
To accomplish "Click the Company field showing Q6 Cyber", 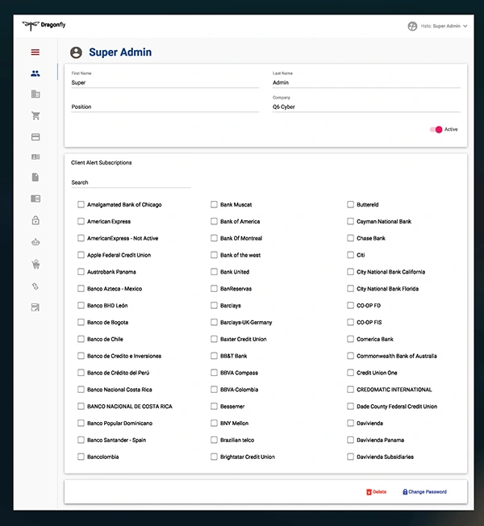I will [366, 106].
